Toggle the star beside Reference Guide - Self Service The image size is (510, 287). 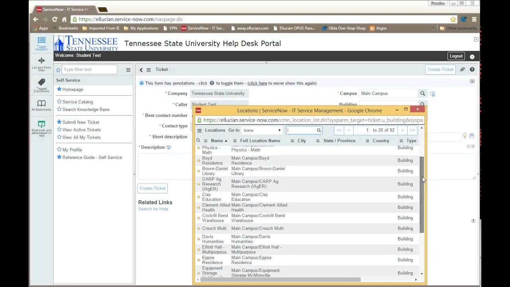(59, 157)
